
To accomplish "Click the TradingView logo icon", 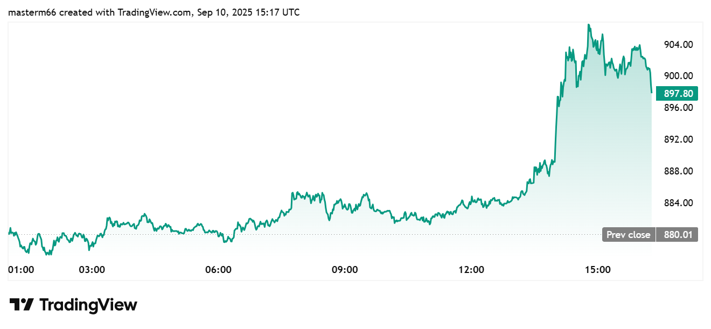I will click(22, 305).
